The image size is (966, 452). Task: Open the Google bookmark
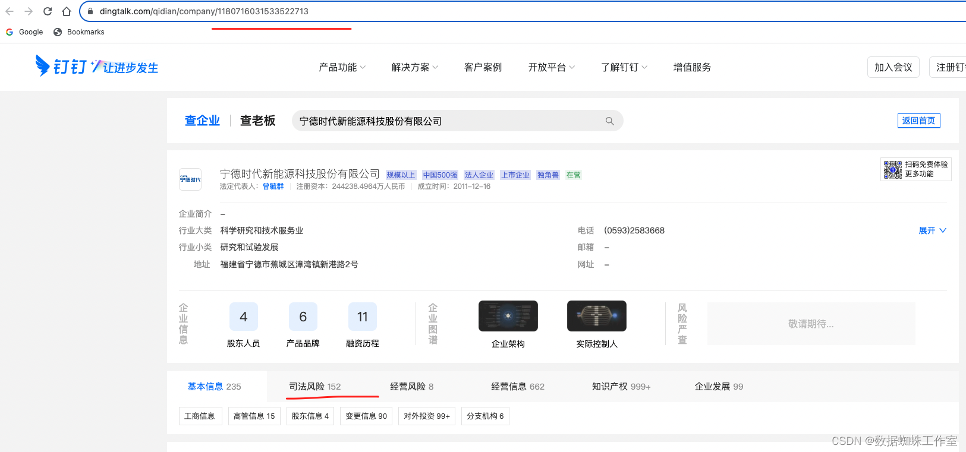[x=24, y=32]
